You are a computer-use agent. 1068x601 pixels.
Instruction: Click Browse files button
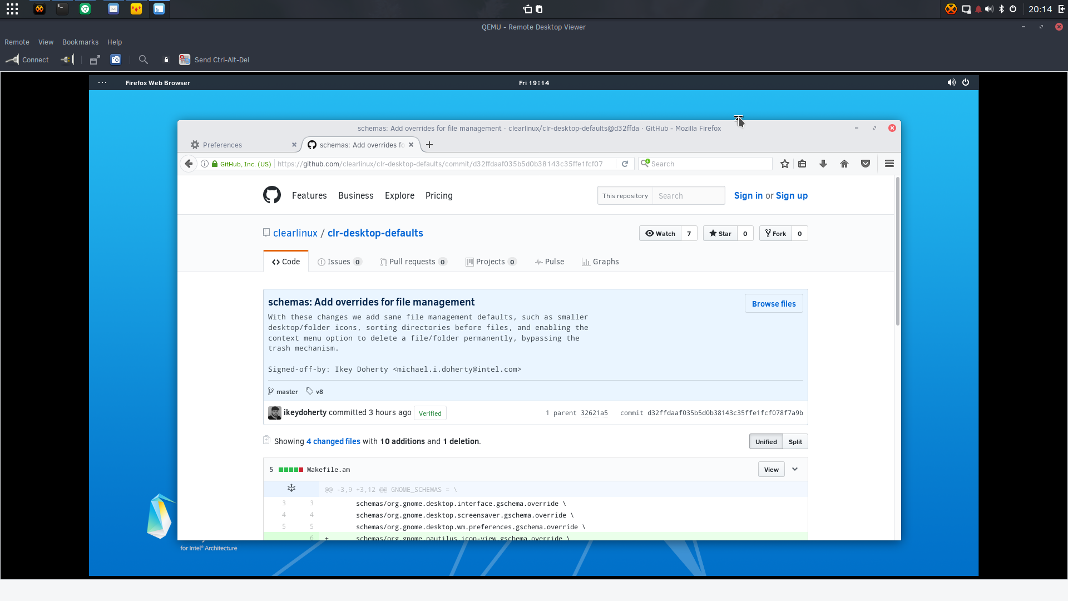(774, 304)
